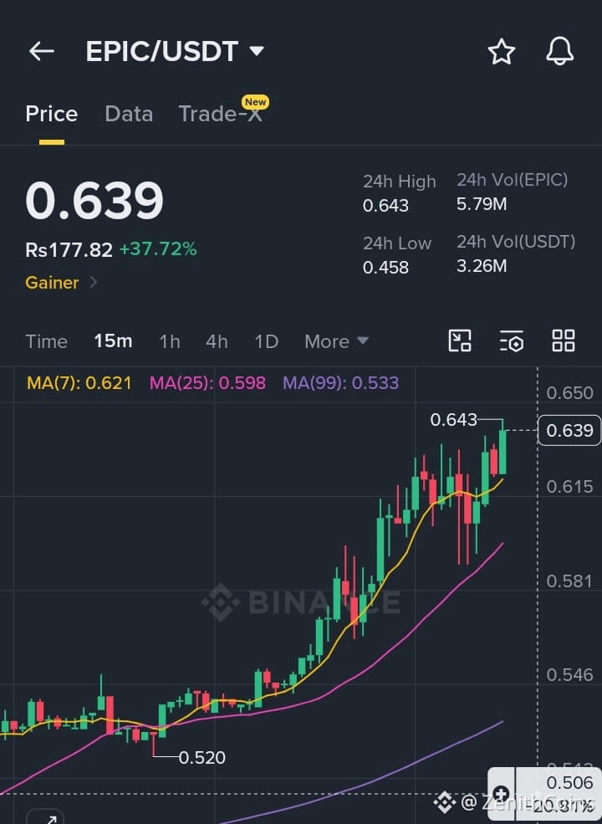
Task: Tap the 0.506 value in bottom overlay
Action: coord(569,783)
